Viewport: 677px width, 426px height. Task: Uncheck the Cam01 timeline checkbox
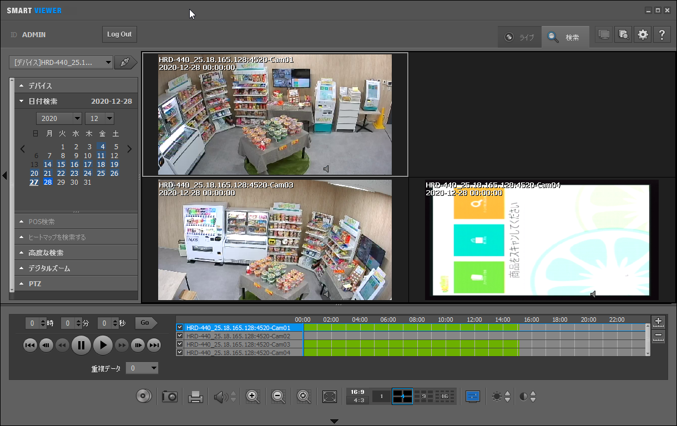(180, 328)
